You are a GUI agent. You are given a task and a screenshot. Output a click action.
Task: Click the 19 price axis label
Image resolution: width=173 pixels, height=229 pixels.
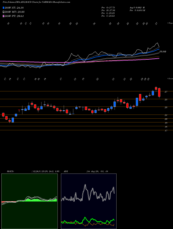pos(166,123)
